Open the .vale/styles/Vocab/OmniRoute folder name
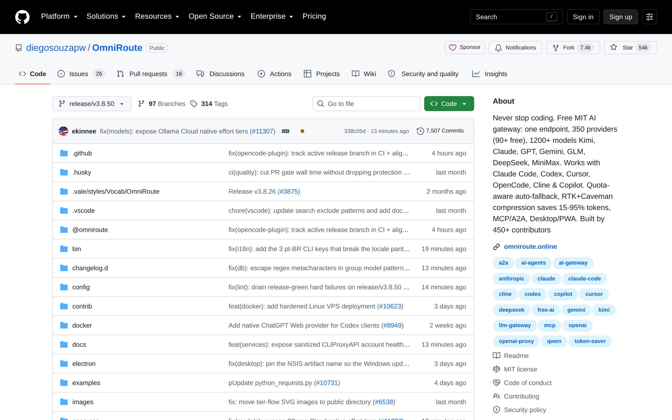Screen dimensions: 672x420 click(116, 191)
